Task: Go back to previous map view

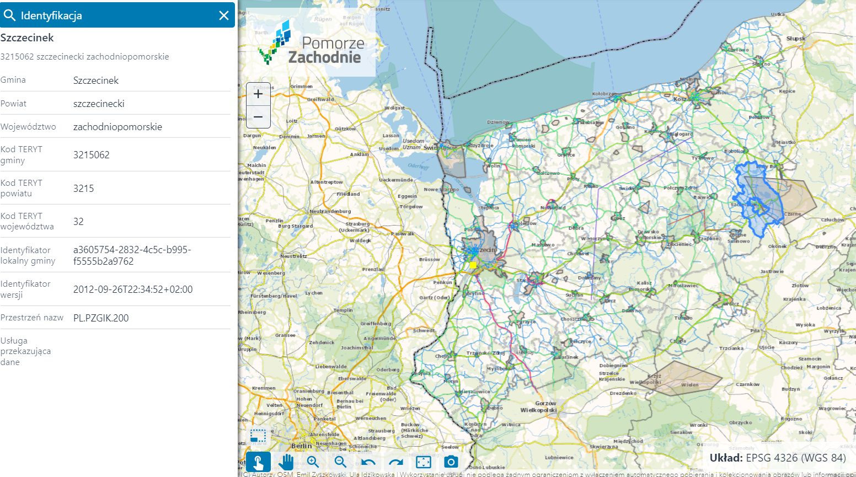Action: [368, 462]
